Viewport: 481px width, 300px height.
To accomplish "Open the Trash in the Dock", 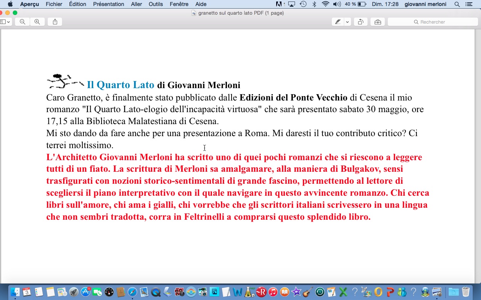I will tap(466, 292).
